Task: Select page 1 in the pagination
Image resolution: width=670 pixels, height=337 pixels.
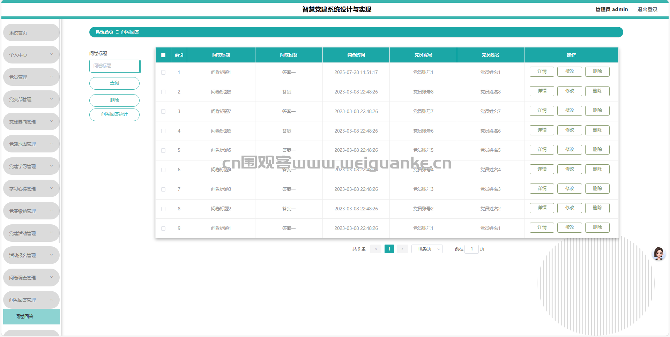Action: coord(389,249)
